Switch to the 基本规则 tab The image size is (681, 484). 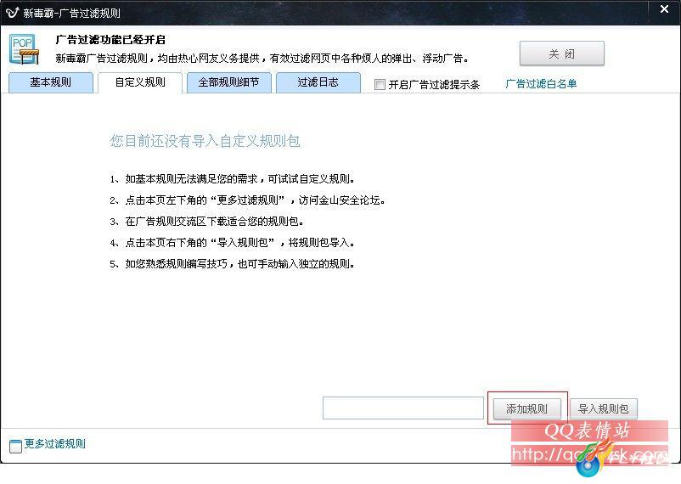pos(51,82)
